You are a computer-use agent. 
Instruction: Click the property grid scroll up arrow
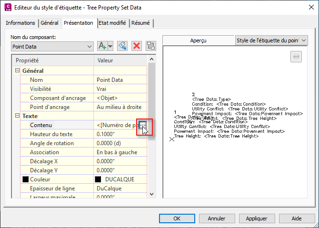click(151, 59)
